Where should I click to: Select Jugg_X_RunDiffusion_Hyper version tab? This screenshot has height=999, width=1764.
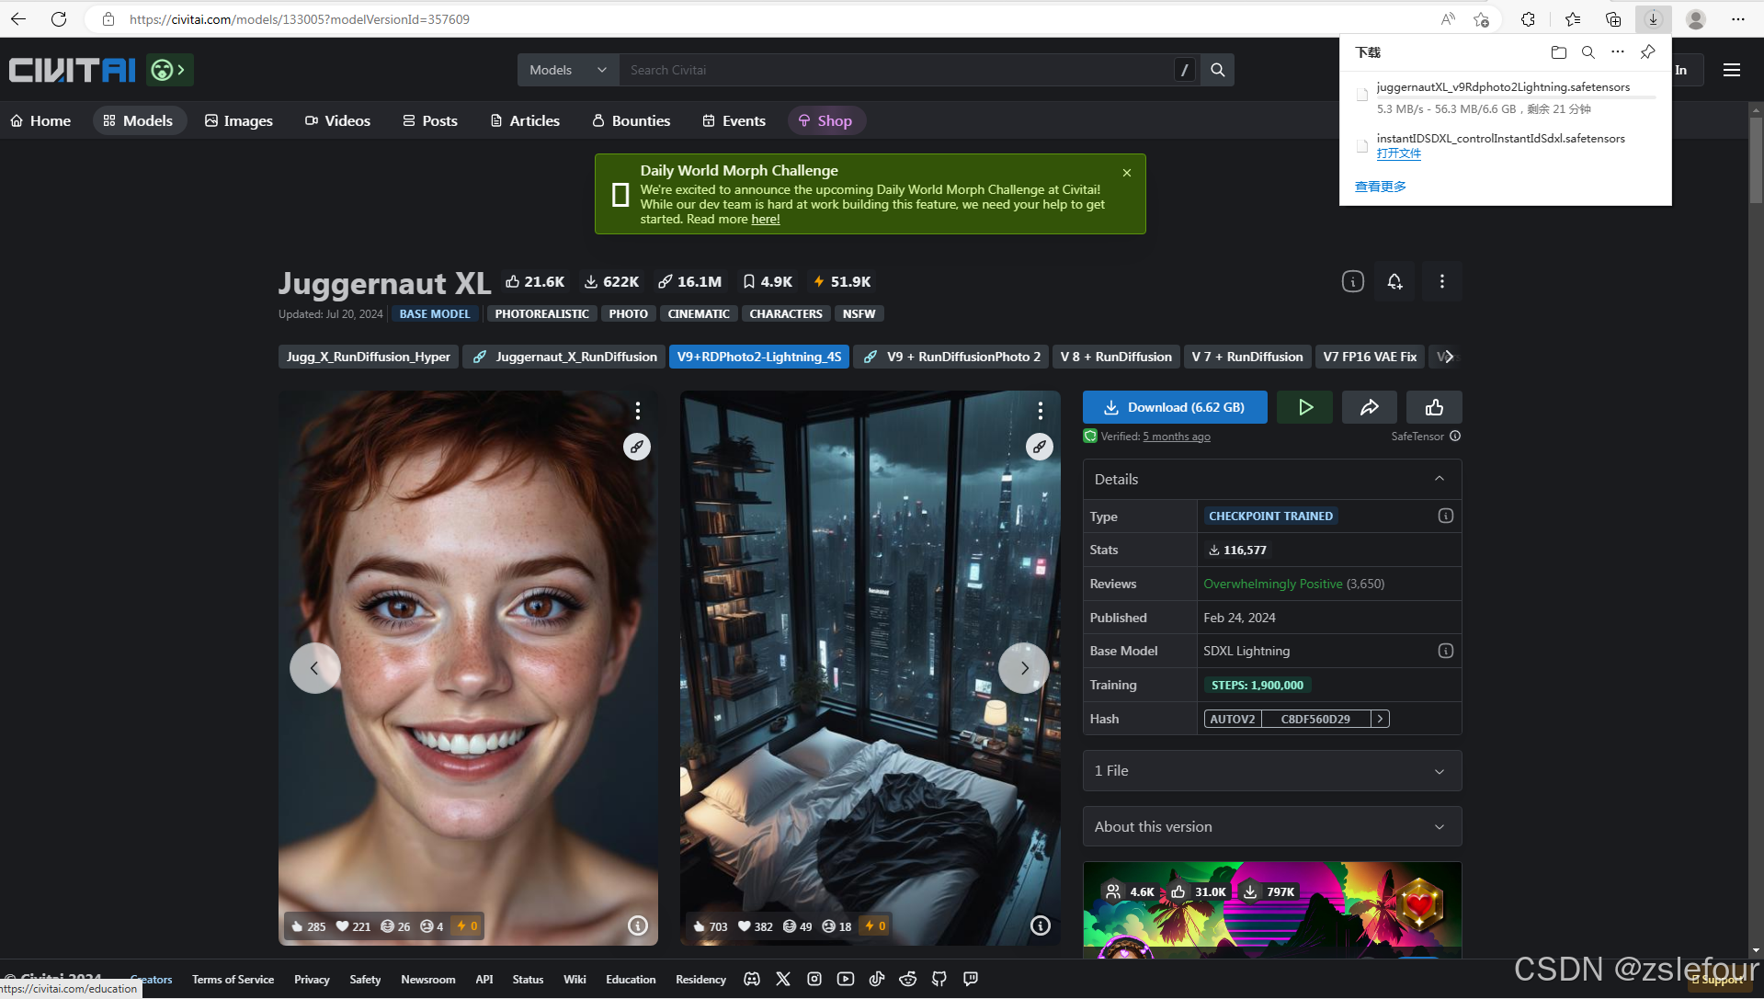368,357
